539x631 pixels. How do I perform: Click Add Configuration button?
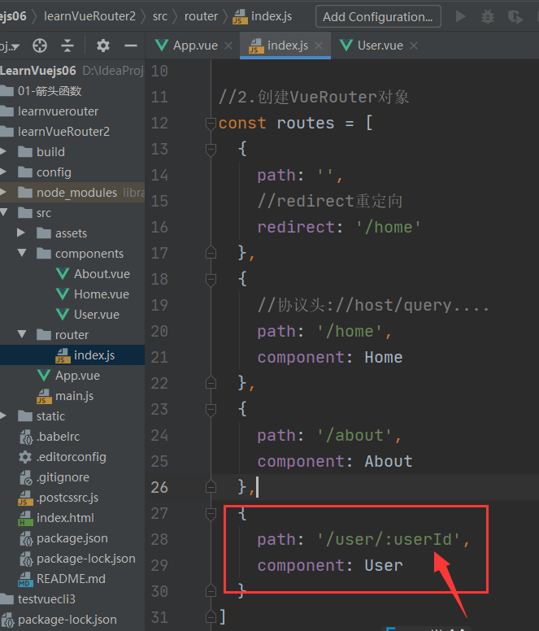378,16
